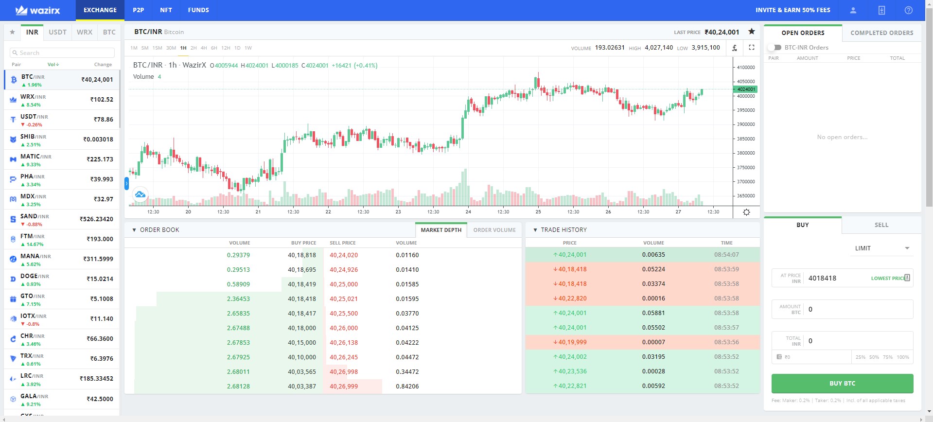
Task: Select SAND/INR pair row
Action: (62, 220)
